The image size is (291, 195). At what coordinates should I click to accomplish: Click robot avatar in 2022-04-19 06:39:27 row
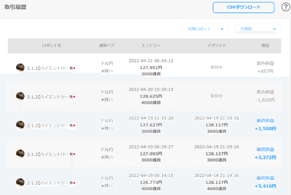tap(20, 154)
